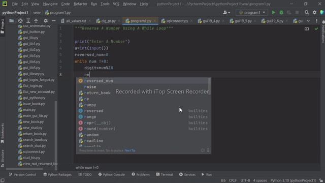Click the Stop run button
325x183 pixels.
[x=297, y=13]
